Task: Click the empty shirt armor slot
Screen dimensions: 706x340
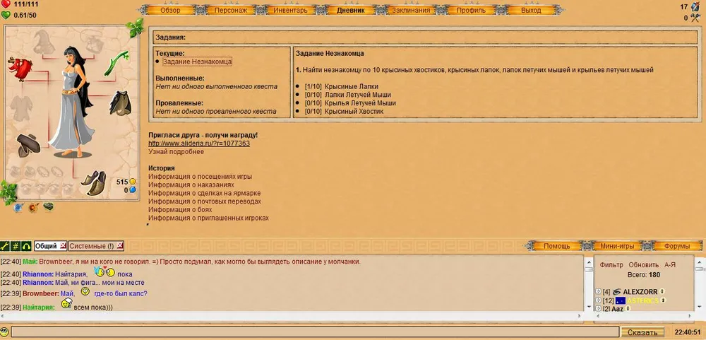Action: pyautogui.click(x=21, y=108)
